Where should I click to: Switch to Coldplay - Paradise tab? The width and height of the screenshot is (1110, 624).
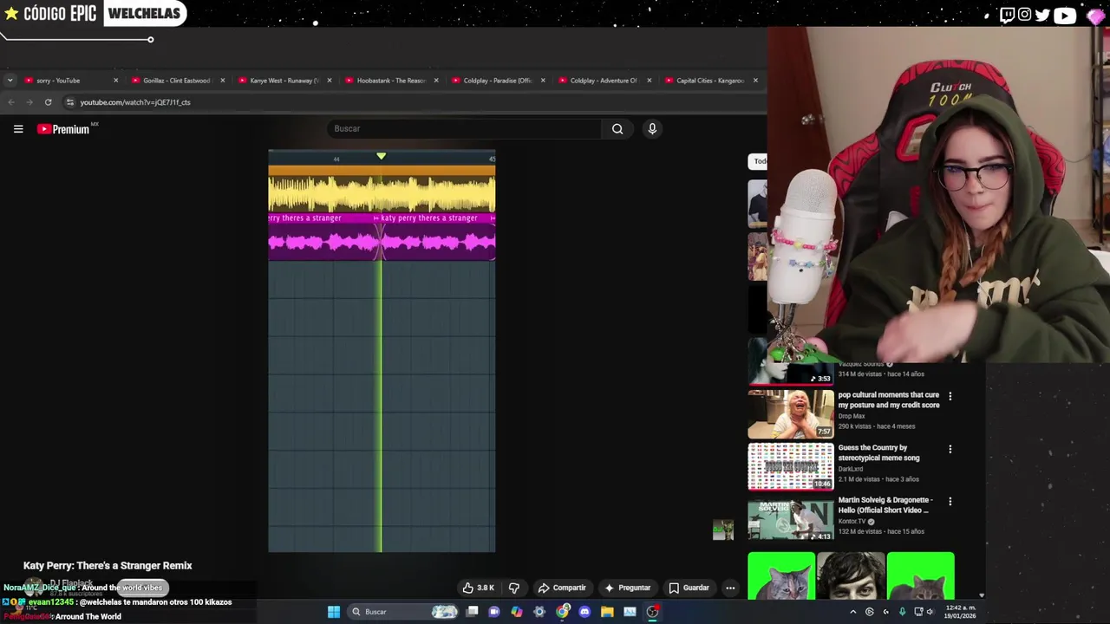tap(497, 81)
